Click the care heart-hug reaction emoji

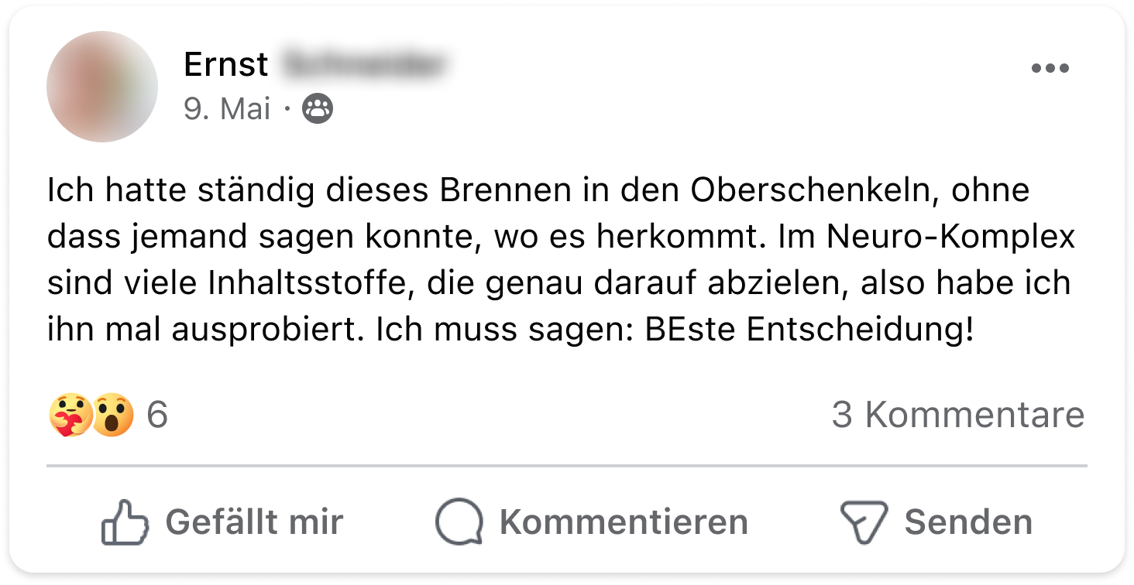pos(70,416)
